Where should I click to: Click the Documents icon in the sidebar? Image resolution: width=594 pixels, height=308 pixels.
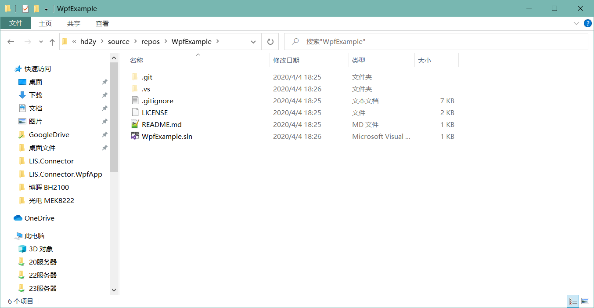[x=22, y=108]
